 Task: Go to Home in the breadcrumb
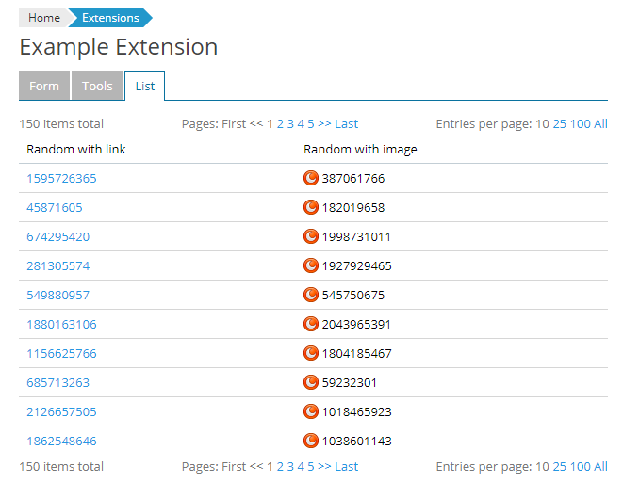43,18
